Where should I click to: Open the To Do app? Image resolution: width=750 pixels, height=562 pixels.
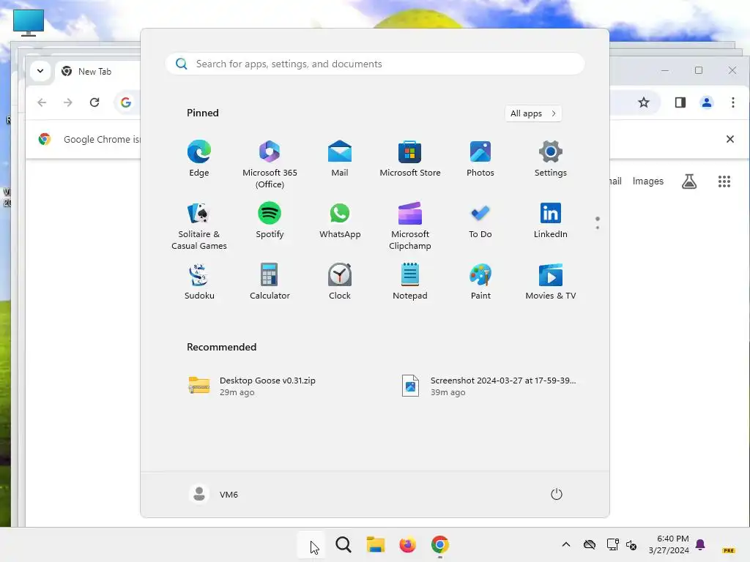(480, 220)
